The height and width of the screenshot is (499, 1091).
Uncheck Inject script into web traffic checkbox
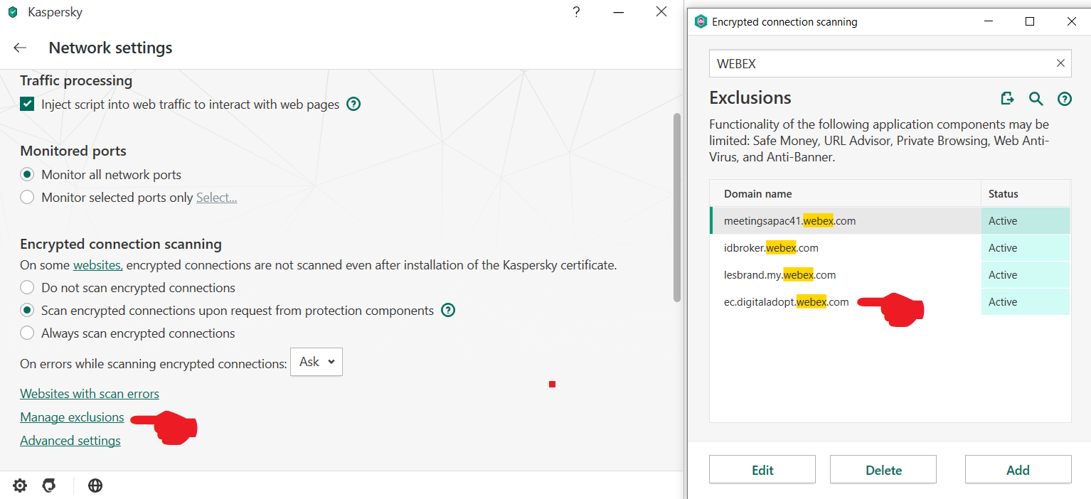(28, 104)
